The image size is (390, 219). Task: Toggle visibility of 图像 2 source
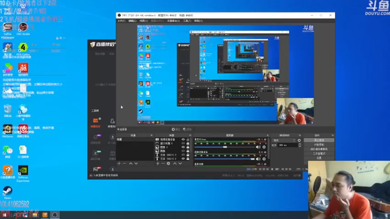[183, 147]
